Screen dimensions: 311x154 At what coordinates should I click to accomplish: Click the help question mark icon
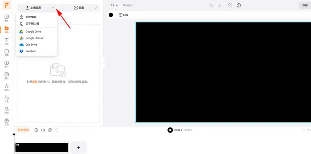239,5
